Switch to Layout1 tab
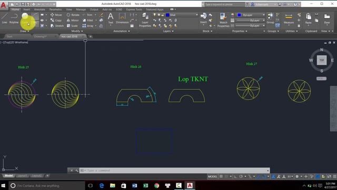The height and width of the screenshot is (190, 337). click(22, 176)
